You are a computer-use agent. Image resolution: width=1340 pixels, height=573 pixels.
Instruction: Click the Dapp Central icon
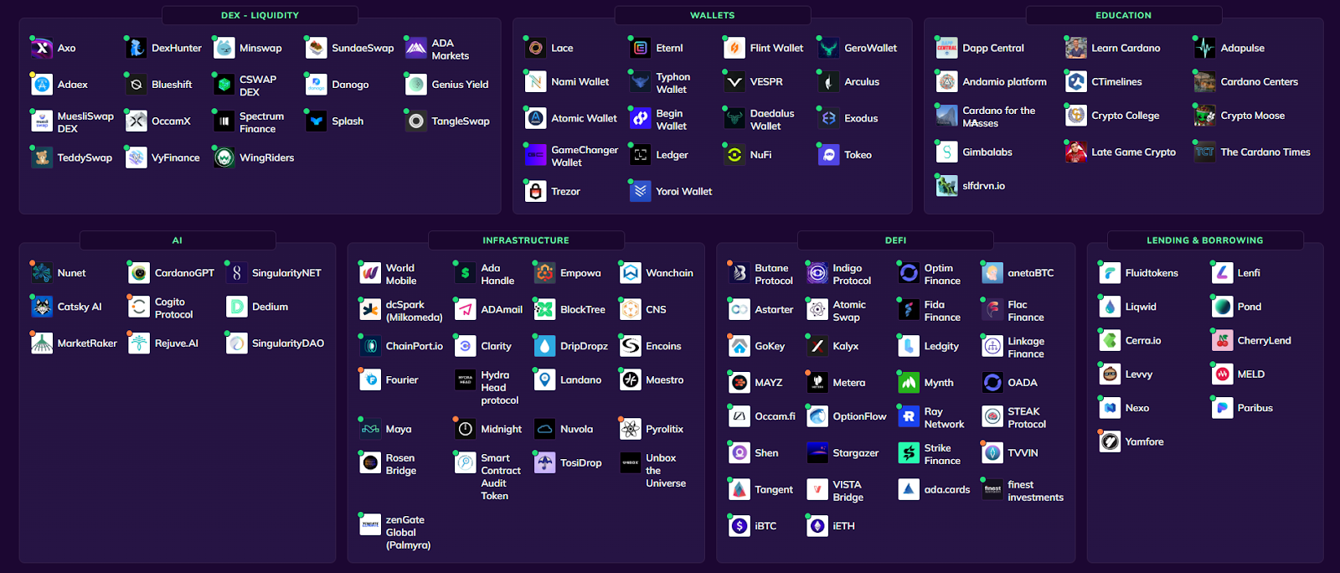(947, 49)
